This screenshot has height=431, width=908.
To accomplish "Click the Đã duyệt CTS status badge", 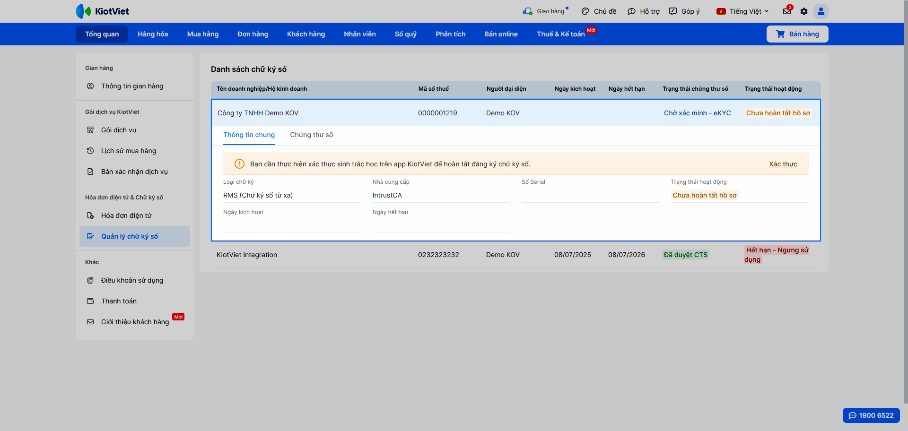I will 686,255.
